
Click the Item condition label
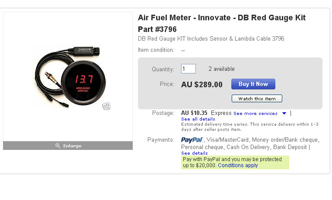point(156,50)
